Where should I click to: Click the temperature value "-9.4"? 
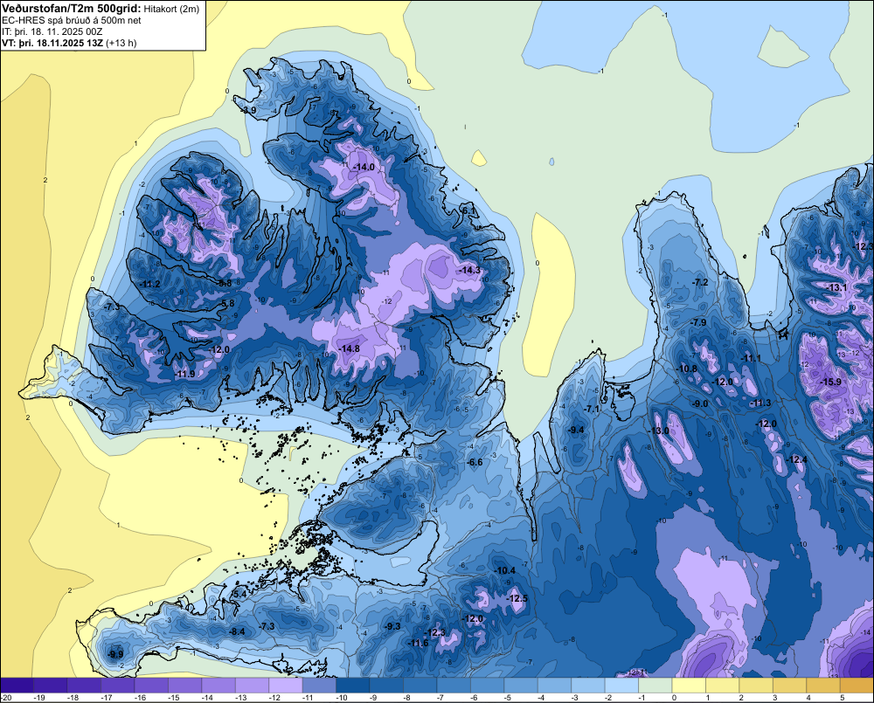tap(576, 430)
